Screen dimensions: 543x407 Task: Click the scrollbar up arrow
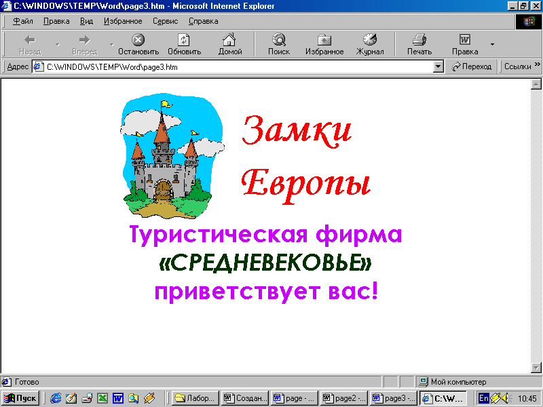click(x=536, y=84)
